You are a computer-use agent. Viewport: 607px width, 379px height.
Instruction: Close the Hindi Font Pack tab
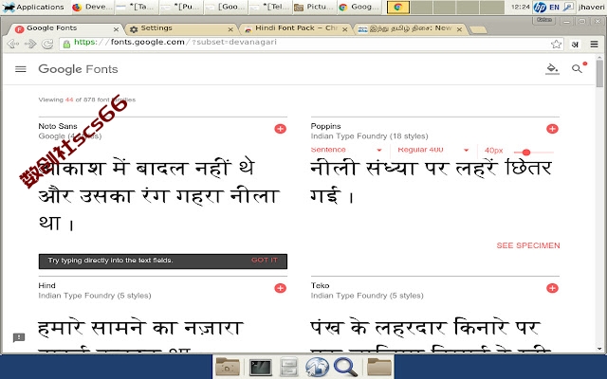[344, 29]
